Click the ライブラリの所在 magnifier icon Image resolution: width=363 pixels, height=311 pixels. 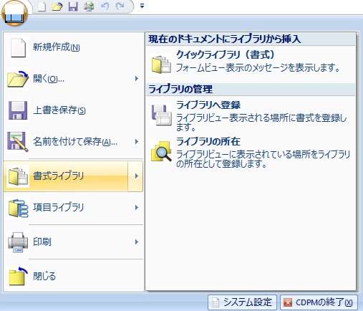[161, 151]
